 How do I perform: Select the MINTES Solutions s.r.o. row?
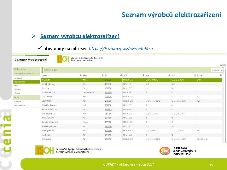click(x=131, y=110)
